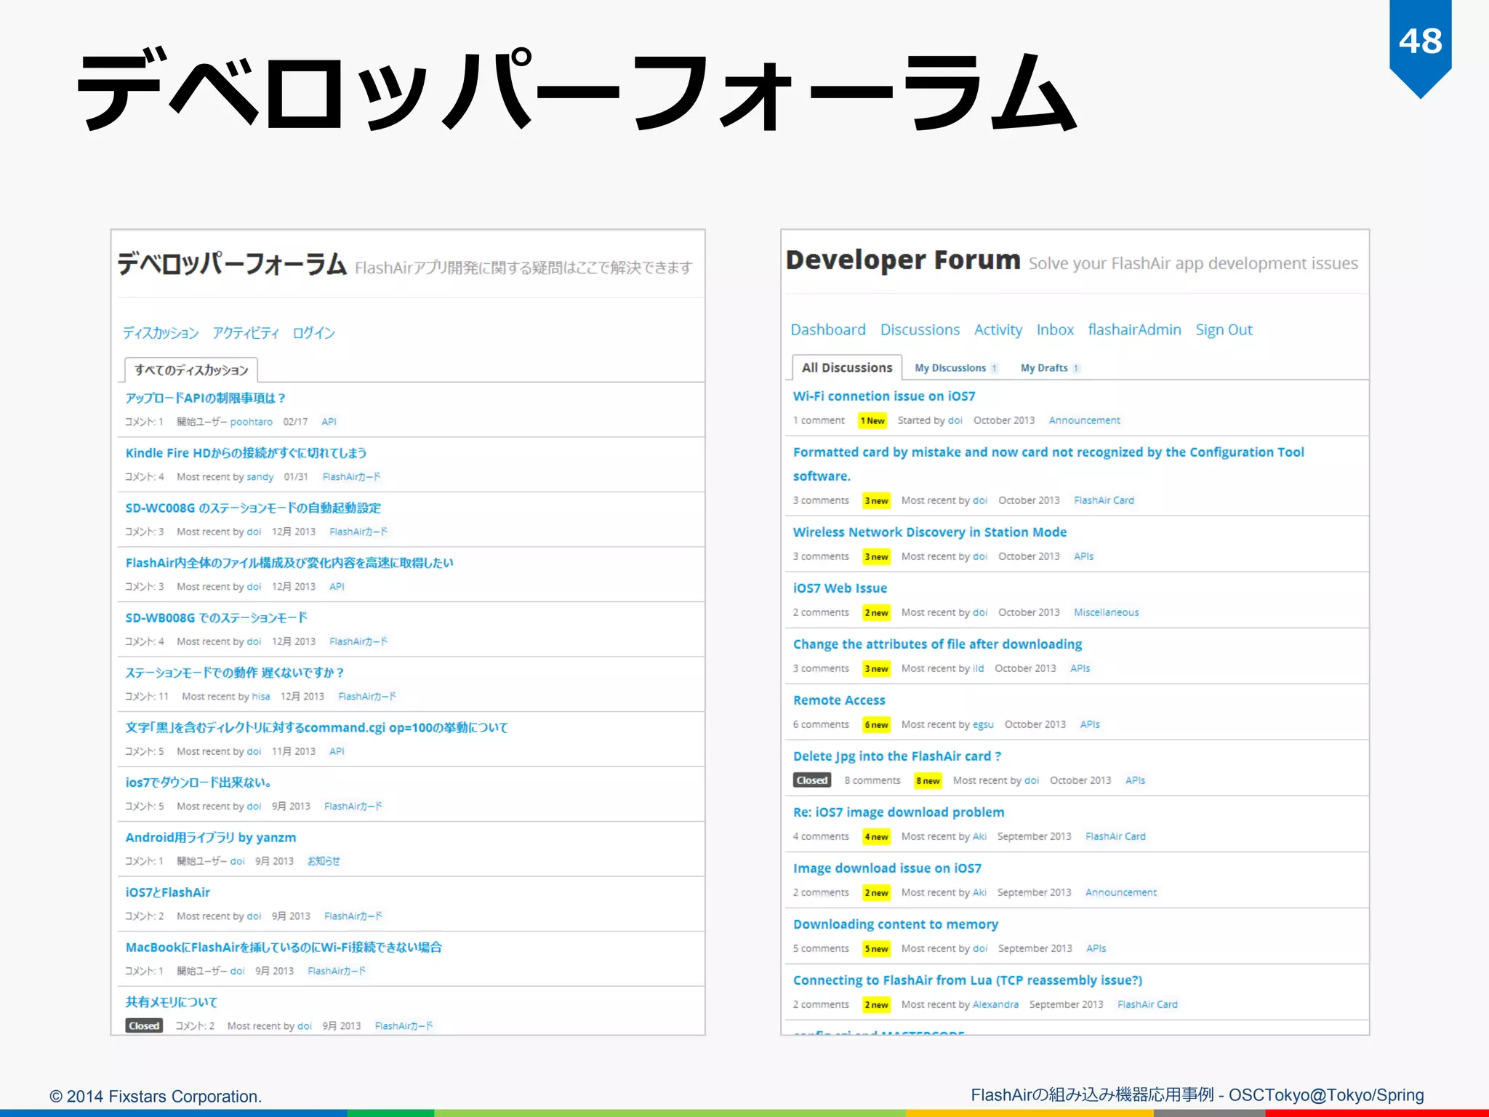Open the Discussions nav link
This screenshot has width=1489, height=1117.
point(920,329)
